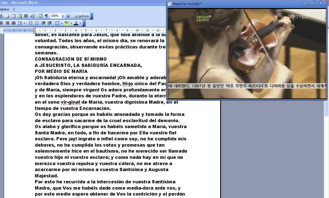Expand the font color dropdown arrow
Screen dimensions: 329x198
[x=80, y=23]
